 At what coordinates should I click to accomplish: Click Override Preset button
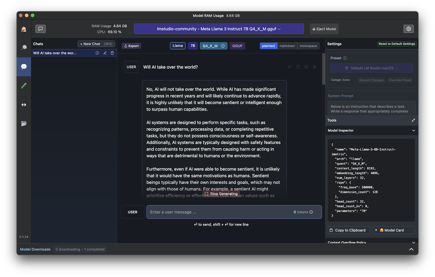[400, 80]
